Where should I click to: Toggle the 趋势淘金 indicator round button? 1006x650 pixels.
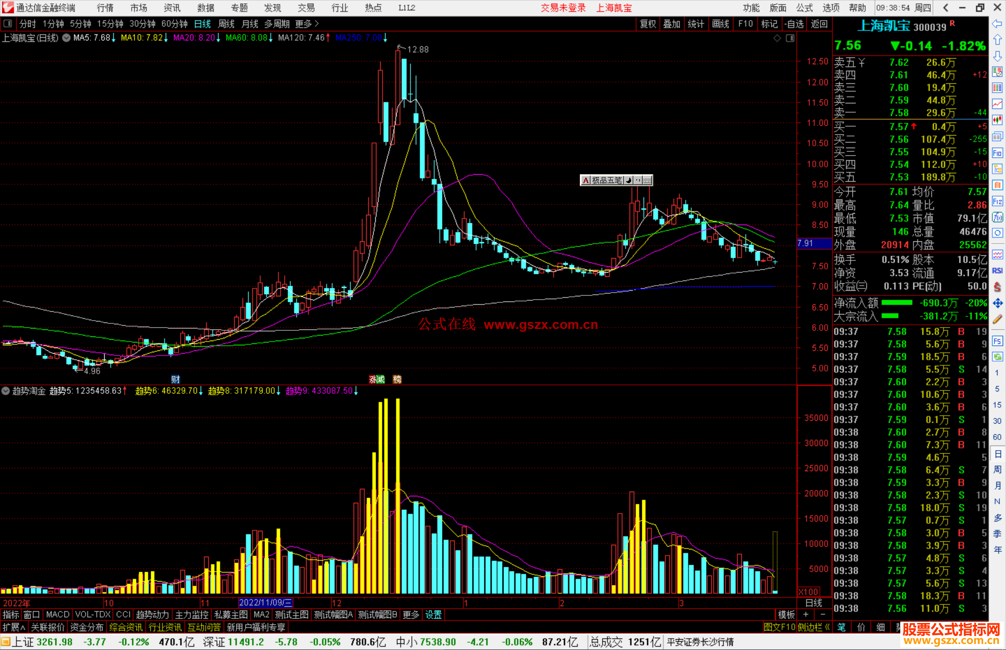6,391
